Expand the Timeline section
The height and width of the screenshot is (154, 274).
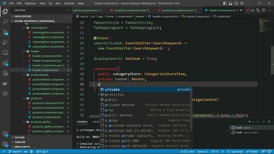(20, 142)
